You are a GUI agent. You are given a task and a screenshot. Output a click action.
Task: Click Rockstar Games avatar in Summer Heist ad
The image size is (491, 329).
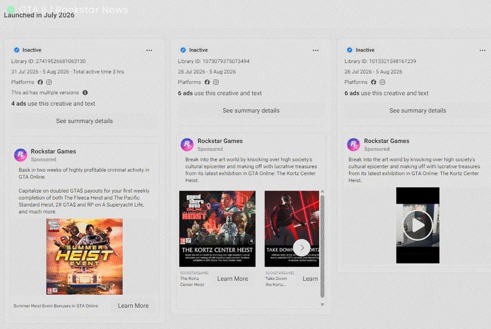pos(21,155)
